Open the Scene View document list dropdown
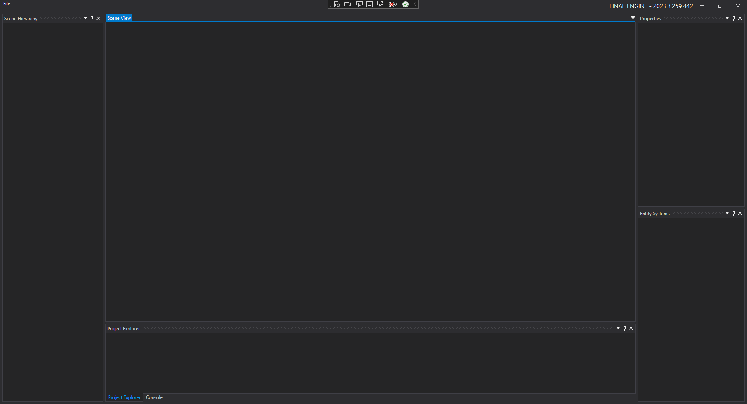The image size is (747, 404). [633, 17]
